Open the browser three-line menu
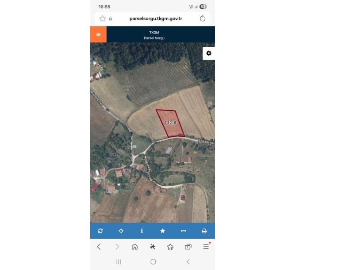The image size is (361, 270). [x=206, y=247]
